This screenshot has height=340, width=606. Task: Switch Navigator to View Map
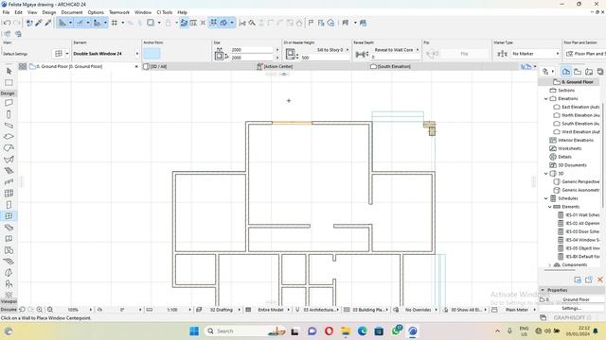[x=578, y=72]
